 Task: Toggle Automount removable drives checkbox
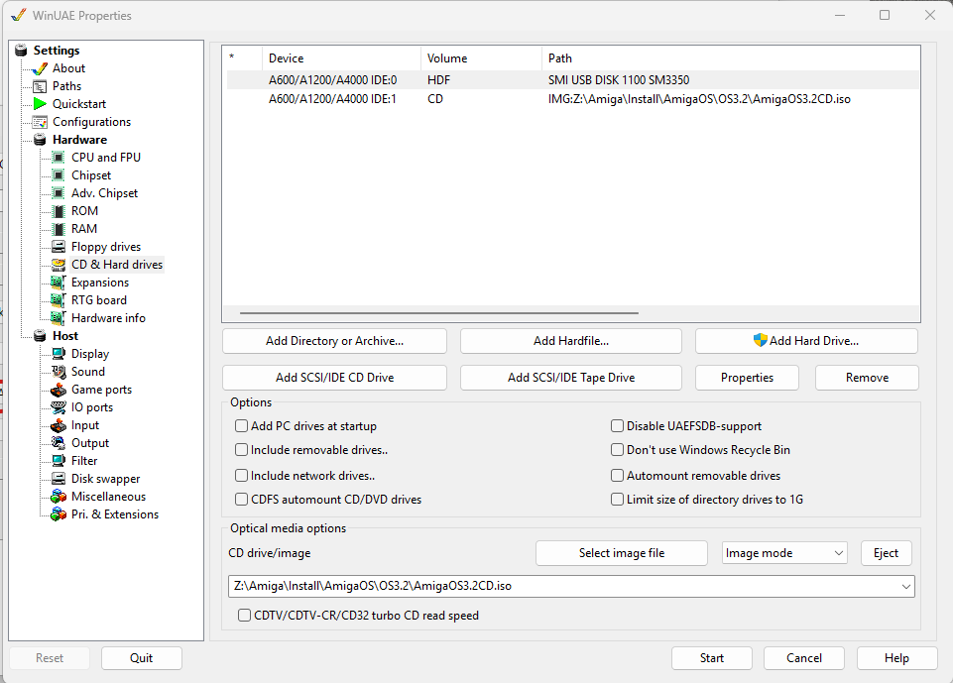point(618,476)
